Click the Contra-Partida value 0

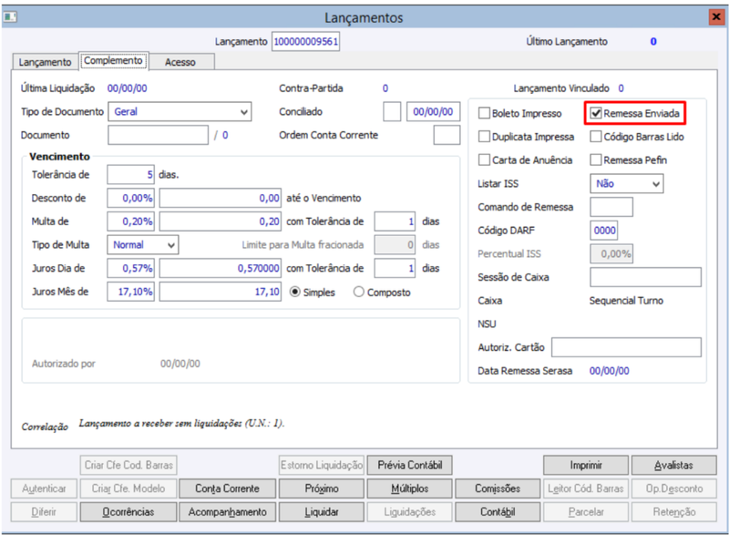pos(385,88)
